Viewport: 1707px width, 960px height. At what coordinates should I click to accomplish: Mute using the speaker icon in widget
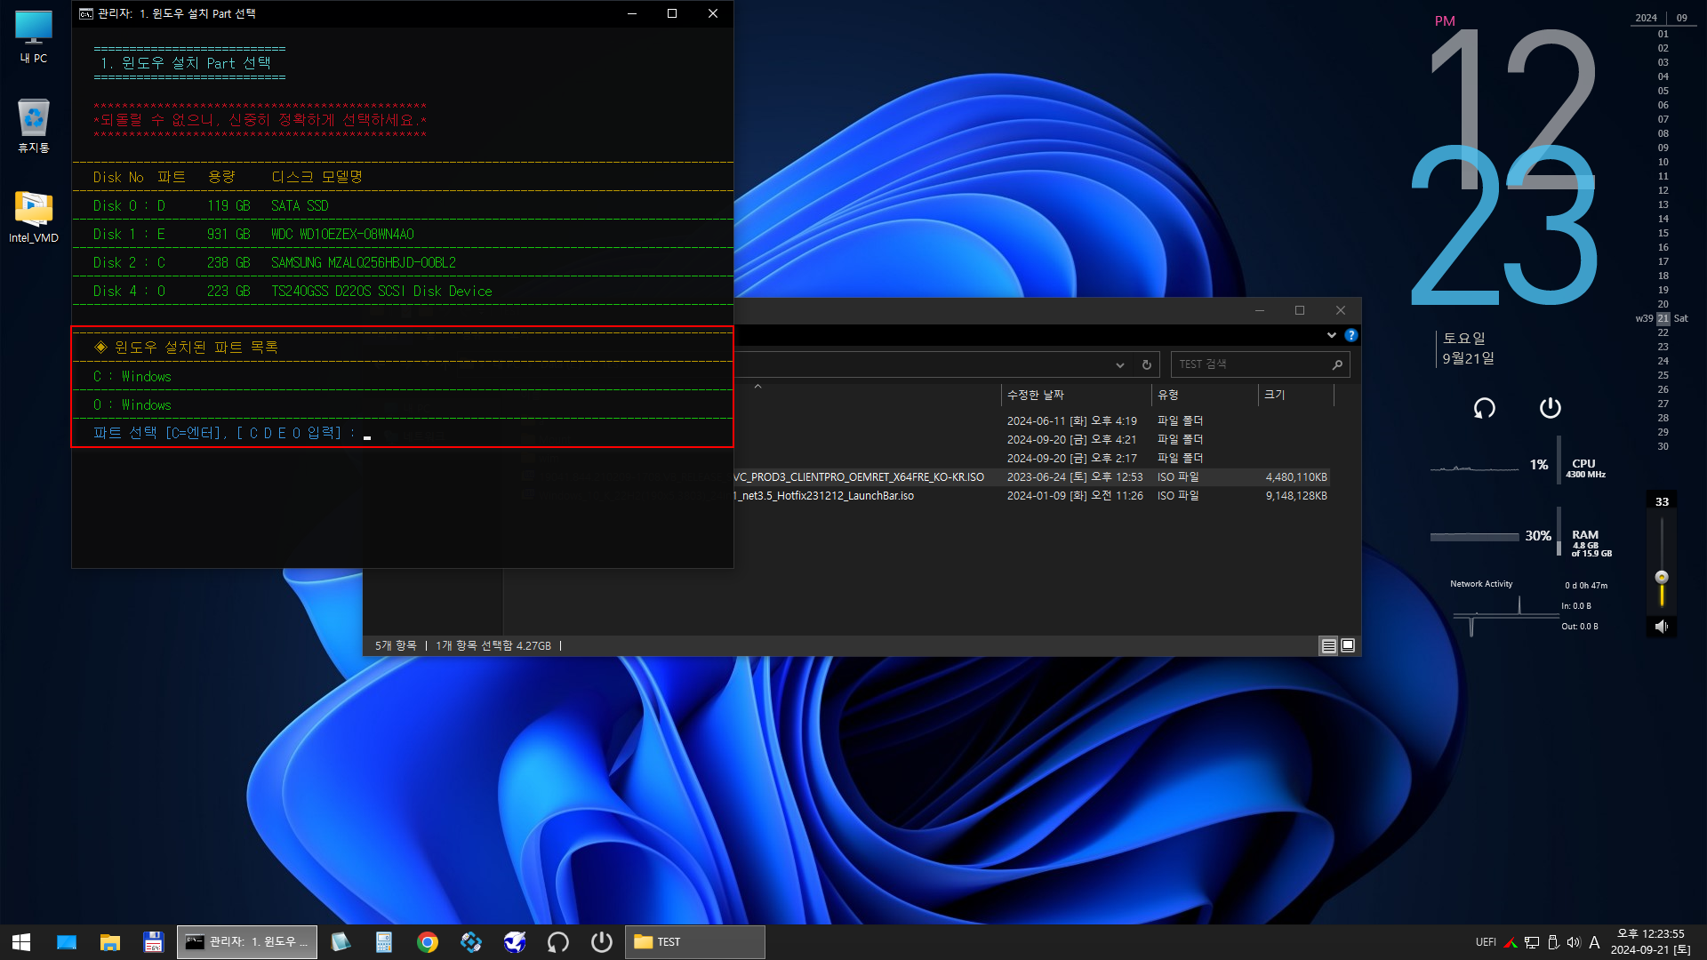pyautogui.click(x=1661, y=627)
